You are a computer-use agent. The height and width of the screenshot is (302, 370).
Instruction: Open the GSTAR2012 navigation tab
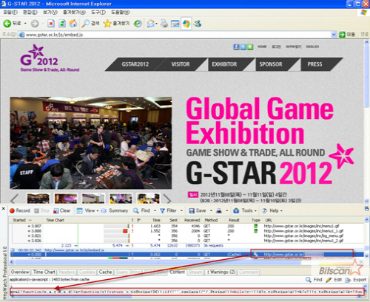(x=135, y=64)
